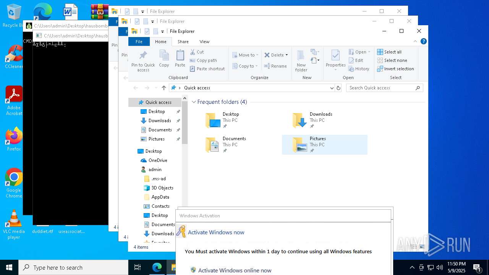Open the Firefox desktop shortcut
Screen dimensions: 489x275
click(x=14, y=139)
